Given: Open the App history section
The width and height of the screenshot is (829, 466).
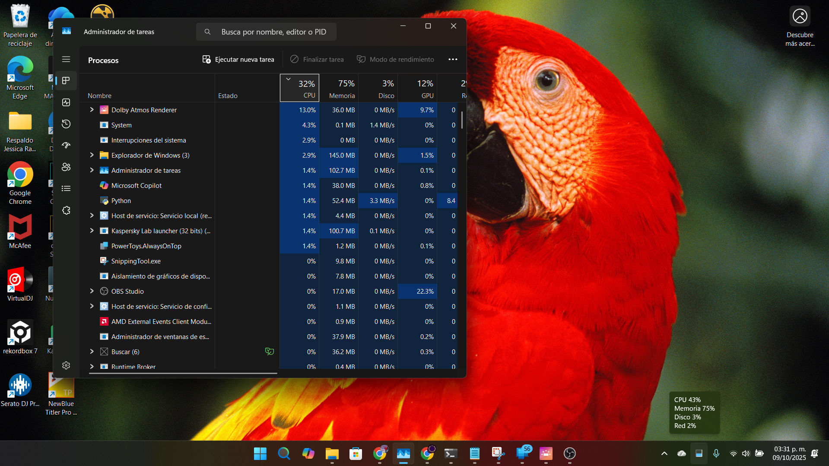Looking at the screenshot, I should (x=66, y=124).
